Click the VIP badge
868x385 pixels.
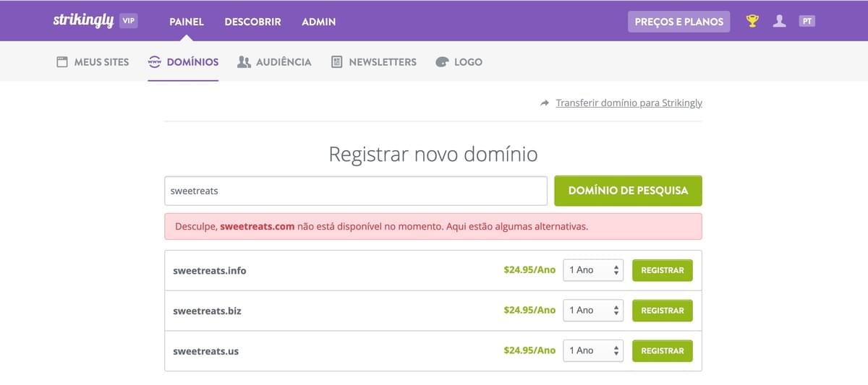(129, 21)
